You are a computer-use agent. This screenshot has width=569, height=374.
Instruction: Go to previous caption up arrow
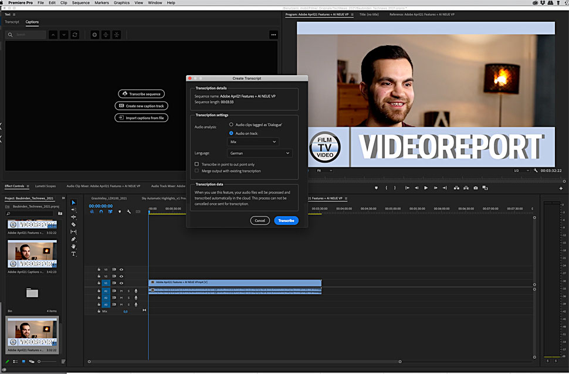tap(53, 35)
